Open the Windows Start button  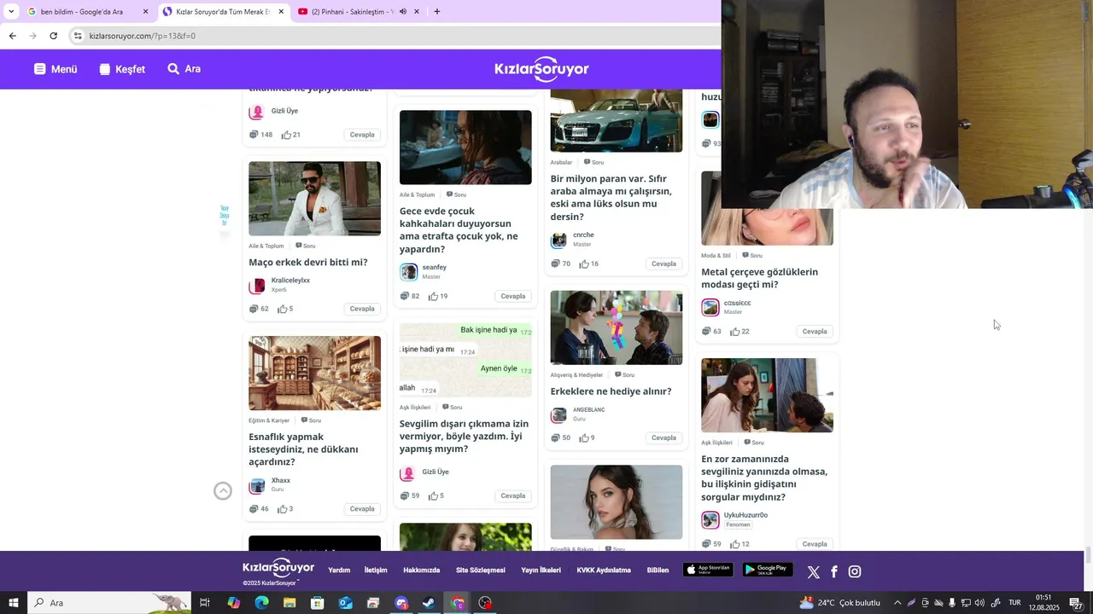(13, 603)
